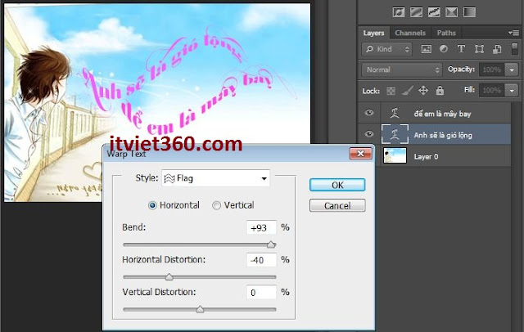
Task: Open the Normal blend mode dropdown
Action: pos(403,70)
